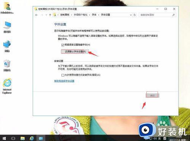Go up one level with the up arrow
The image size is (190, 141).
click(50, 15)
